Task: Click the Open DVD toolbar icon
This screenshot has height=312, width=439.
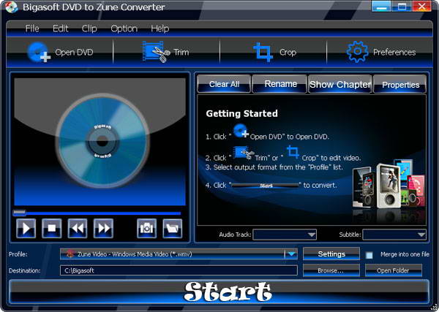Action: (x=39, y=52)
